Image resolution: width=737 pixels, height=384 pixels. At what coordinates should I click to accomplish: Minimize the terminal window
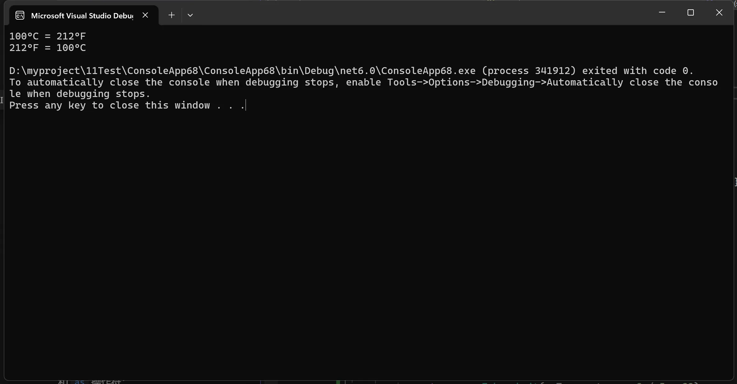click(x=662, y=12)
